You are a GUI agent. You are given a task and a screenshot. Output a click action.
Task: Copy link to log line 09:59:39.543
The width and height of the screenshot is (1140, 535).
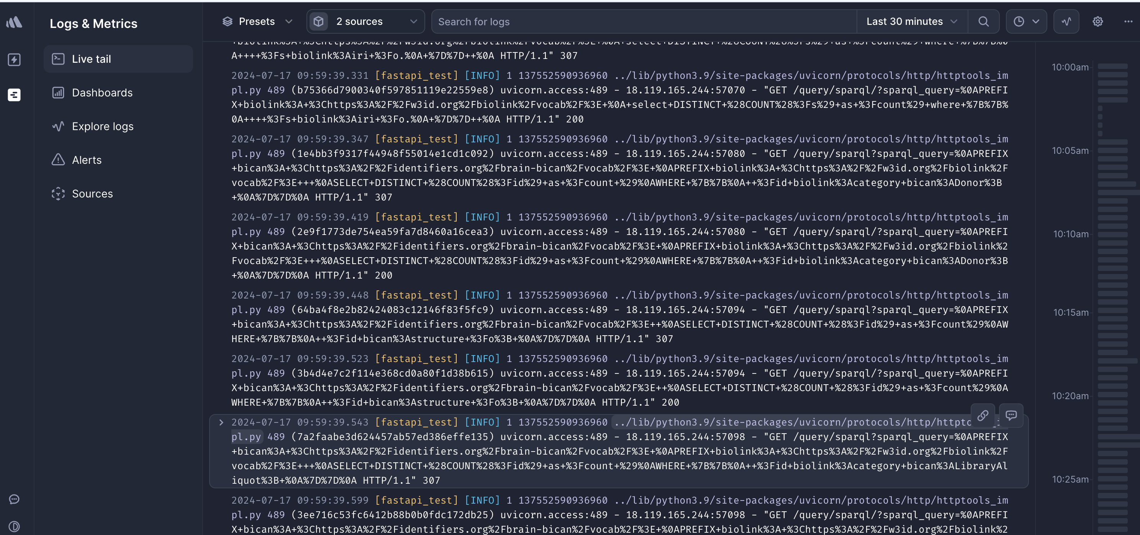click(x=983, y=415)
